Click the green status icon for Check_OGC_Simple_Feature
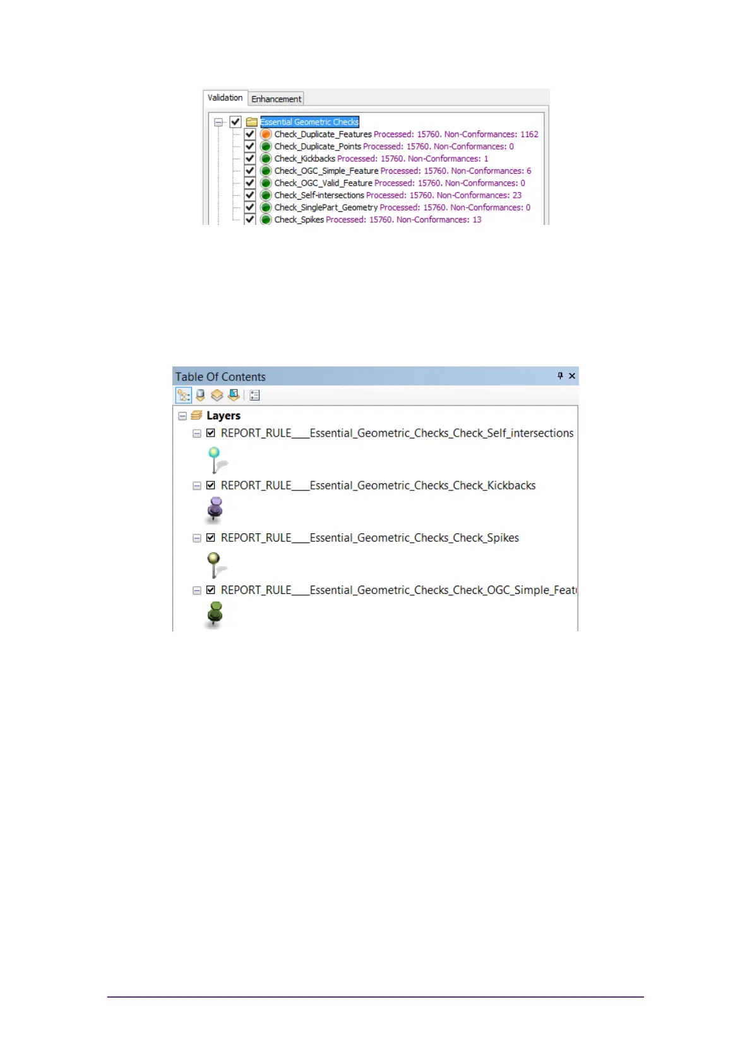The height and width of the screenshot is (1064, 752). coord(266,171)
